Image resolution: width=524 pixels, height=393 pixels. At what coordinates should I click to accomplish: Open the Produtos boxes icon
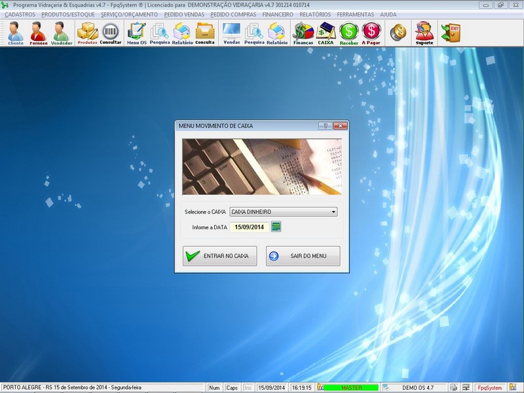87,32
